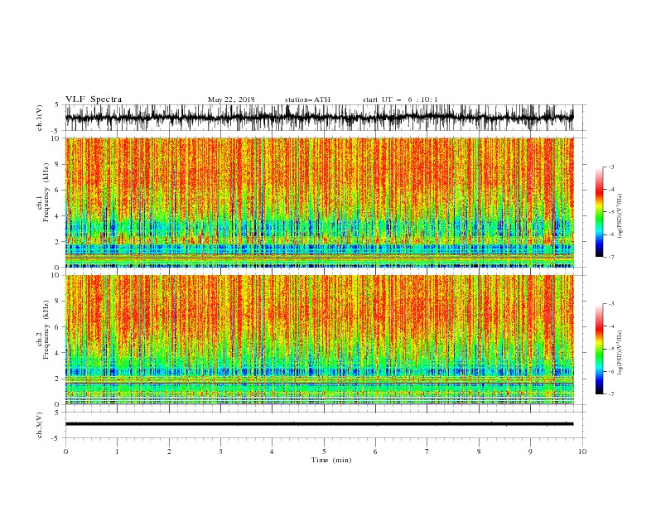Click the "ch.3(V)" axis label
The image size is (656, 507).
[40, 425]
